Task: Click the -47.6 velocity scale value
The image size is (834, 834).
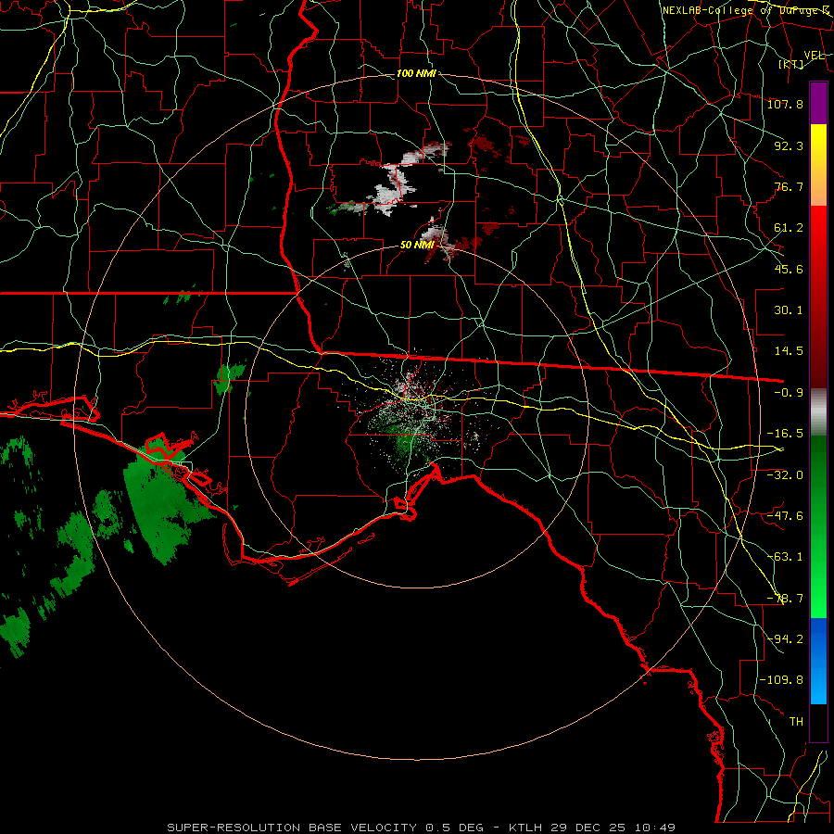Action: (x=785, y=515)
